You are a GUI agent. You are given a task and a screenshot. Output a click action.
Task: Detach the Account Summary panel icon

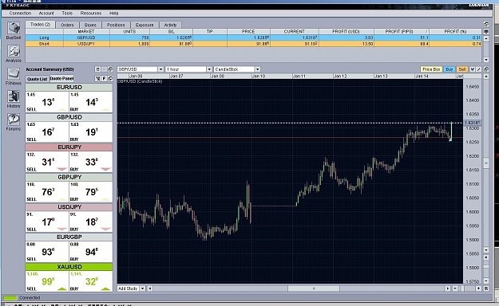110,69
